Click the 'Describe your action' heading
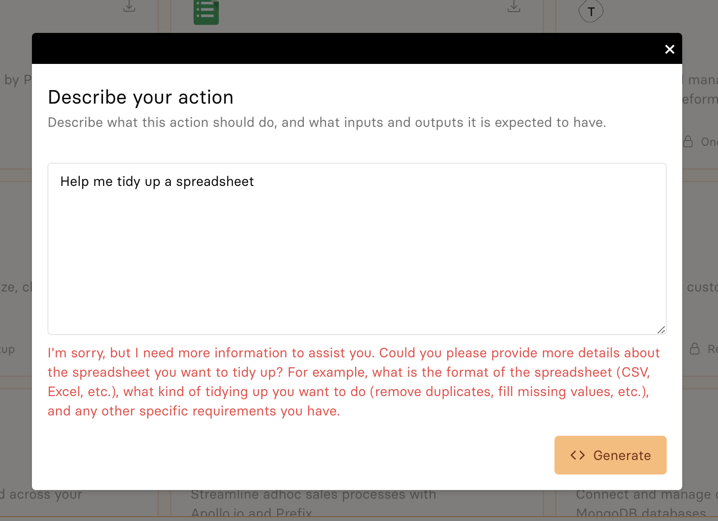Viewport: 718px width, 521px height. point(141,97)
